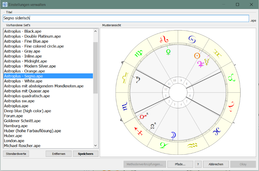Screen dimensions: 259x171
Task: Click the lunar node glyph
Action: pos(152,126)
